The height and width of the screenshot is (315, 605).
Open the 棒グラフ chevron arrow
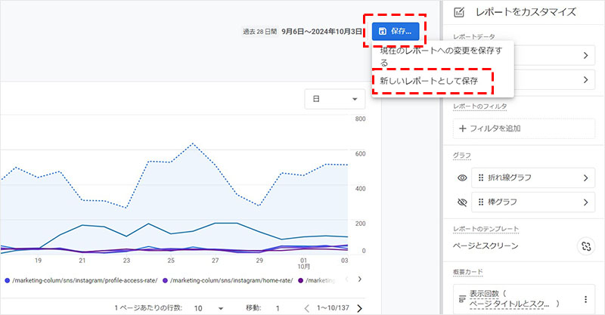click(x=585, y=202)
